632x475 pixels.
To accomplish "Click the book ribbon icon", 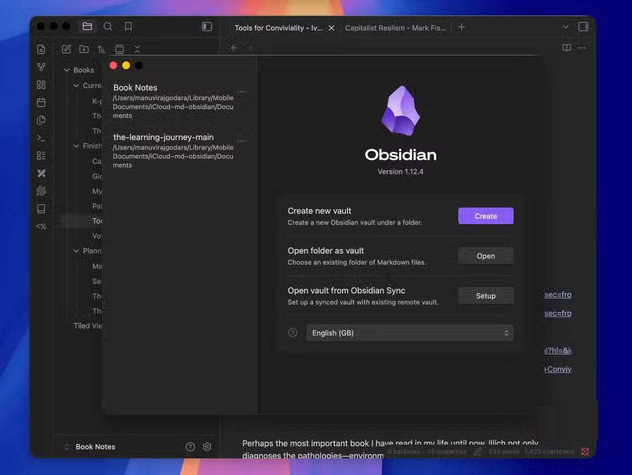I will pyautogui.click(x=41, y=209).
